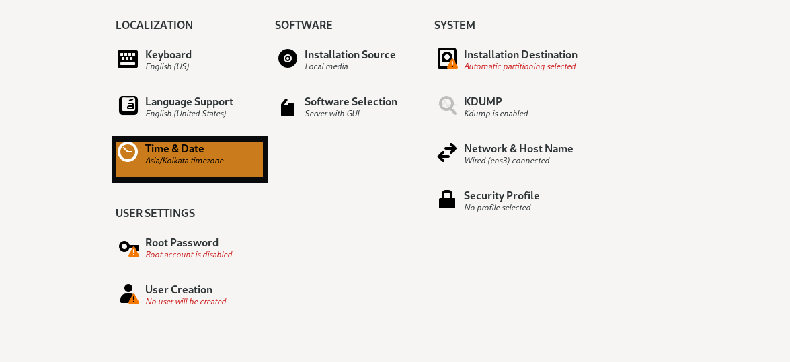Click the 'Asia/Kolkata timezone' text

pos(184,161)
